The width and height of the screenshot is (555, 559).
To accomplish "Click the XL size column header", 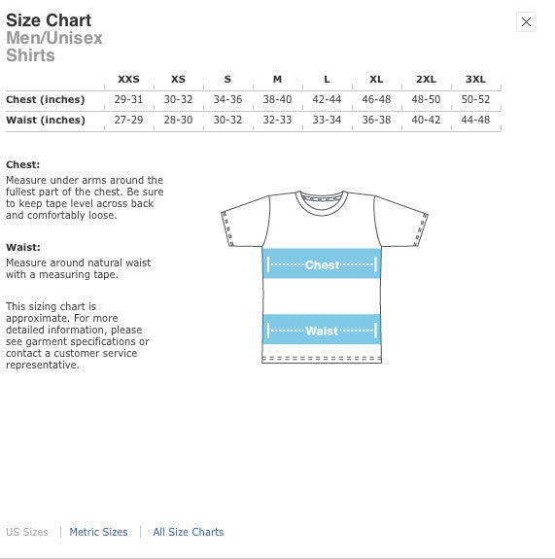I will [x=376, y=79].
